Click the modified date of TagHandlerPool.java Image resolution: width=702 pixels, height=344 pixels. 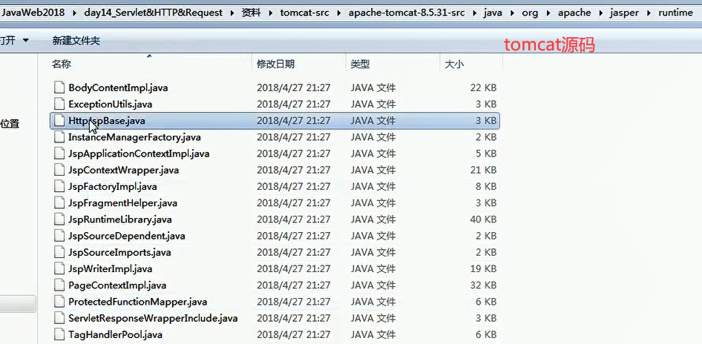tap(293, 334)
